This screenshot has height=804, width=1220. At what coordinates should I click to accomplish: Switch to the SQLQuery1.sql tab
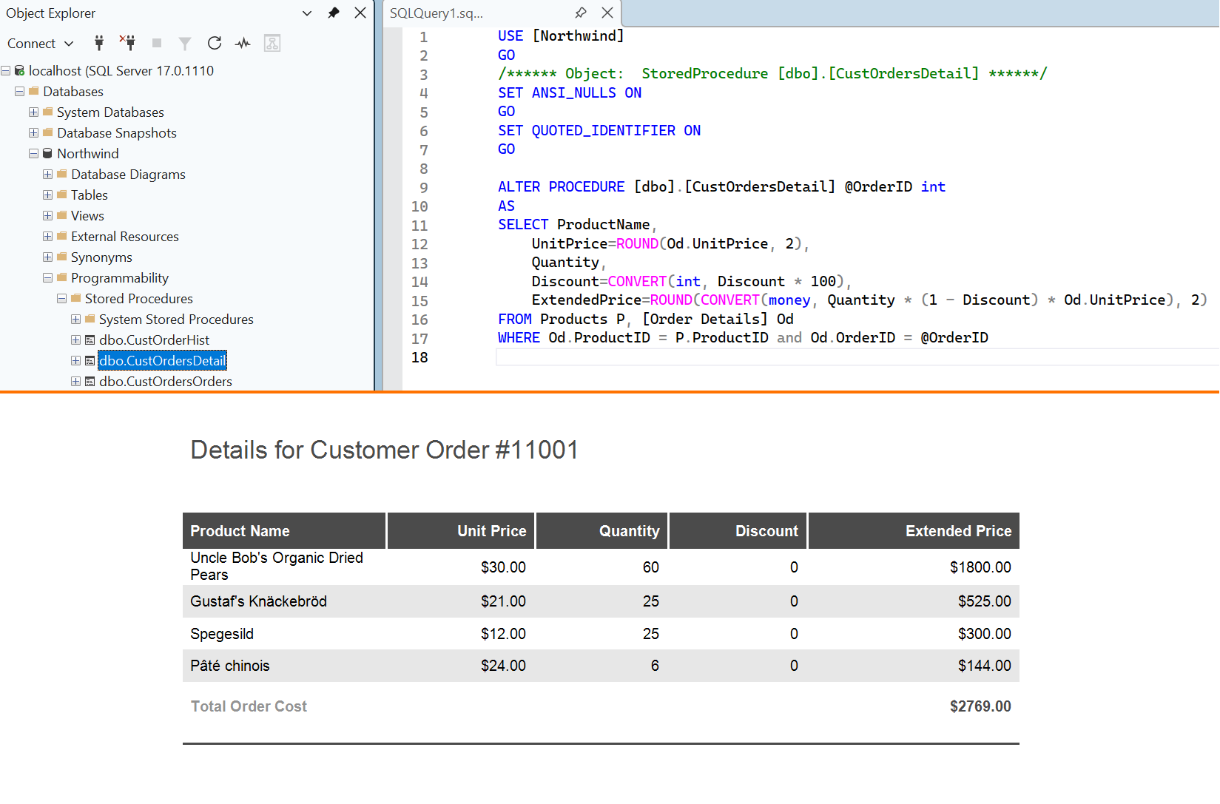coord(444,13)
